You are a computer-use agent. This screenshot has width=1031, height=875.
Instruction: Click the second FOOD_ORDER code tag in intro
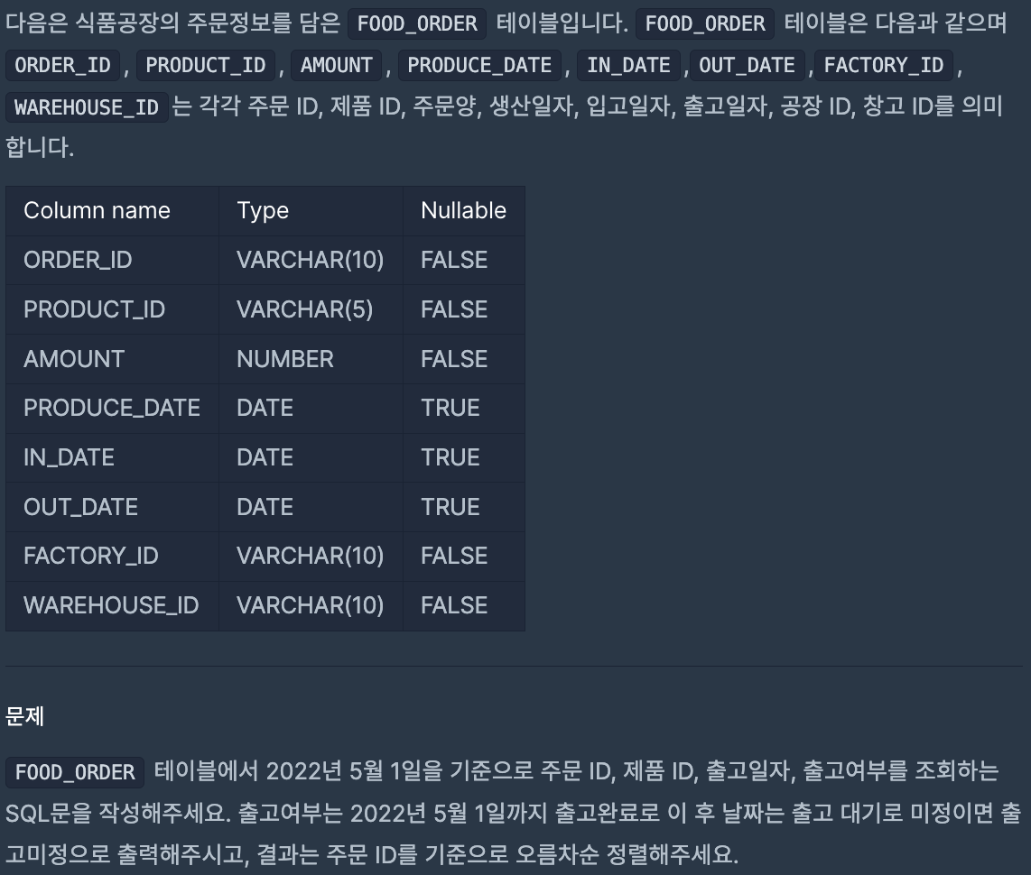pyautogui.click(x=705, y=24)
